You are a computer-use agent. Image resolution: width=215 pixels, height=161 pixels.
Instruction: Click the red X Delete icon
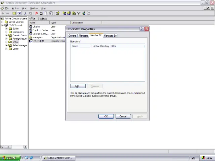37,13
